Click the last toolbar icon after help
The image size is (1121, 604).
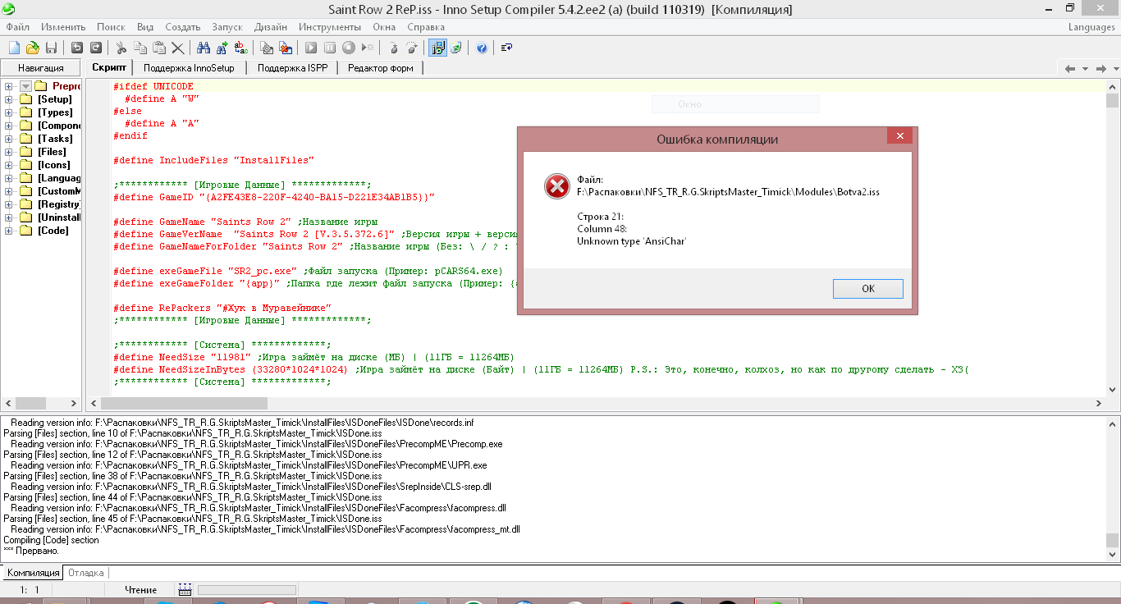tap(506, 48)
